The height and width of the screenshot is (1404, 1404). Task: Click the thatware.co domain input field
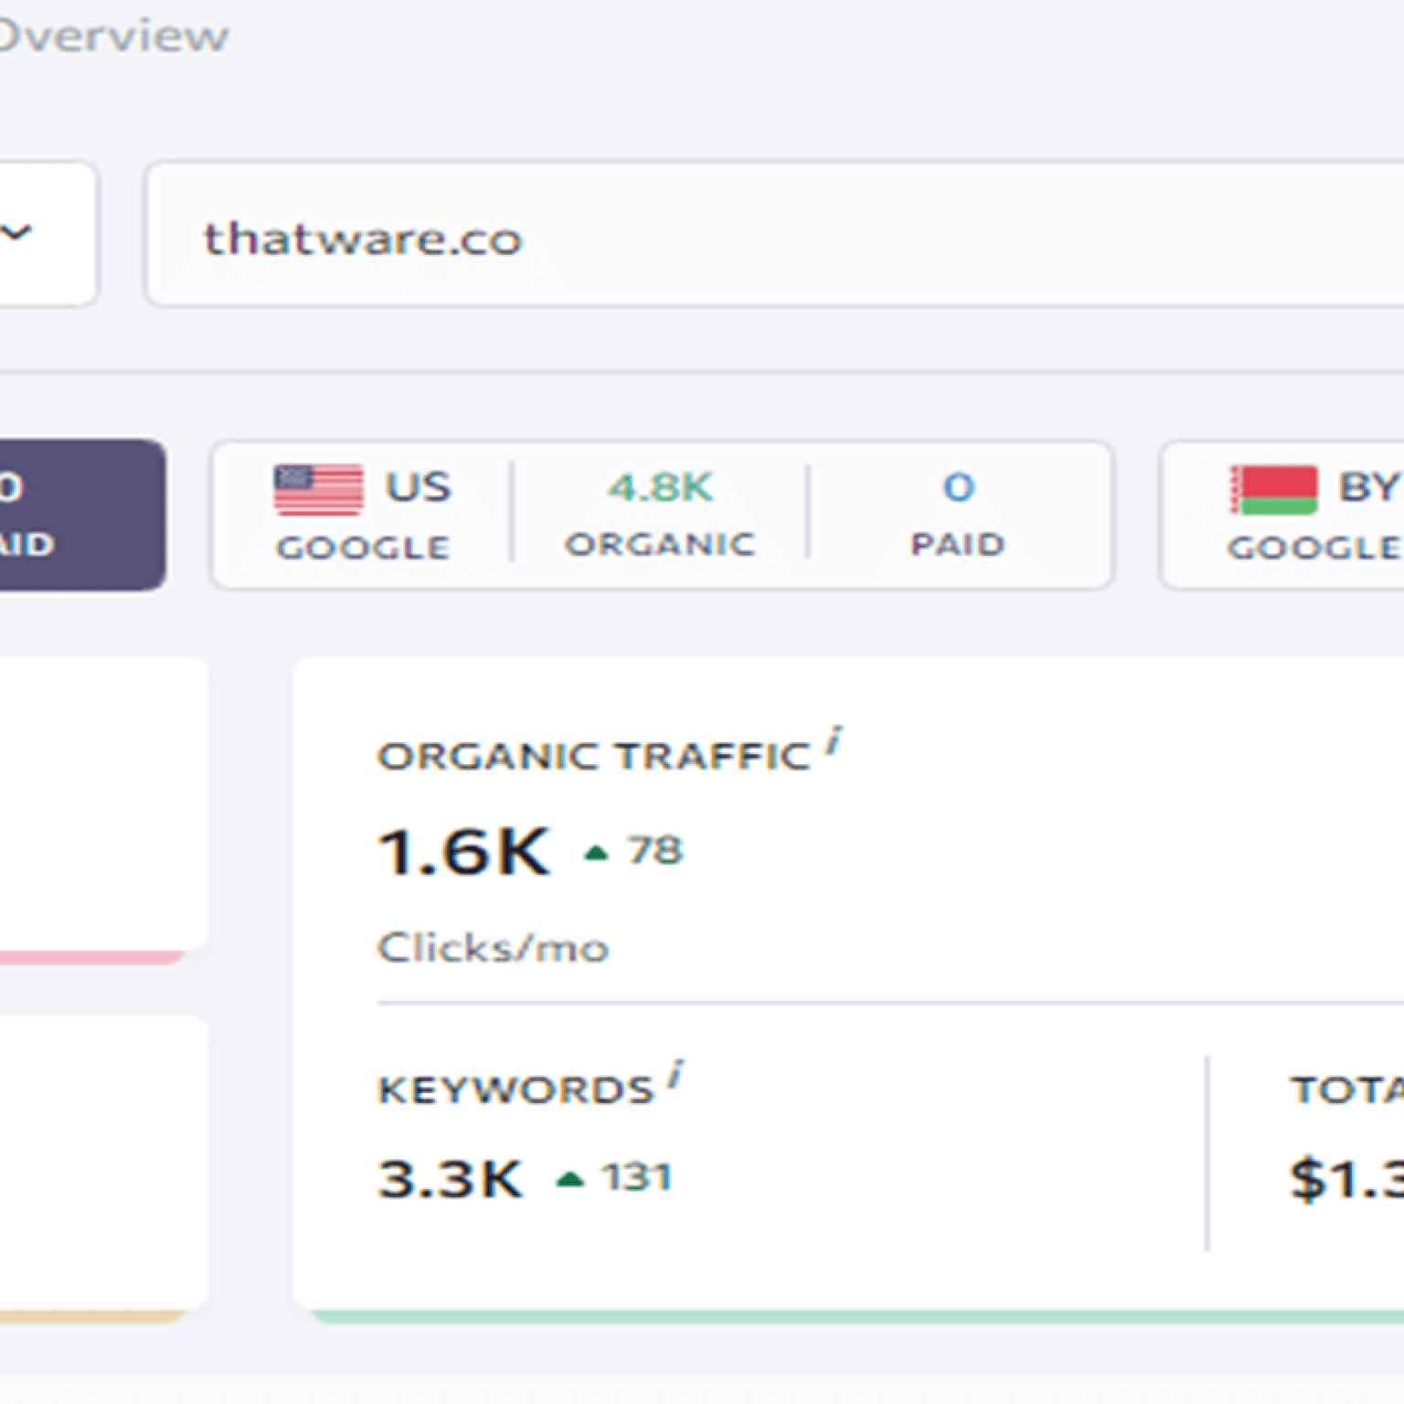coord(773,234)
